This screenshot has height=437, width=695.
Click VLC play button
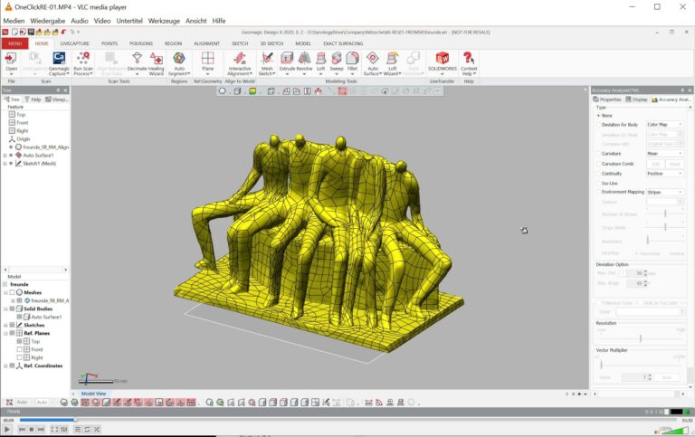tap(6, 429)
